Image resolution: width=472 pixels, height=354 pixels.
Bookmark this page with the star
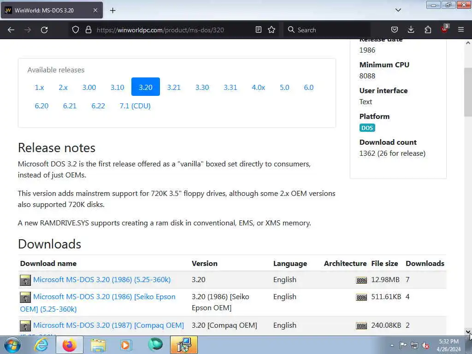click(x=271, y=30)
